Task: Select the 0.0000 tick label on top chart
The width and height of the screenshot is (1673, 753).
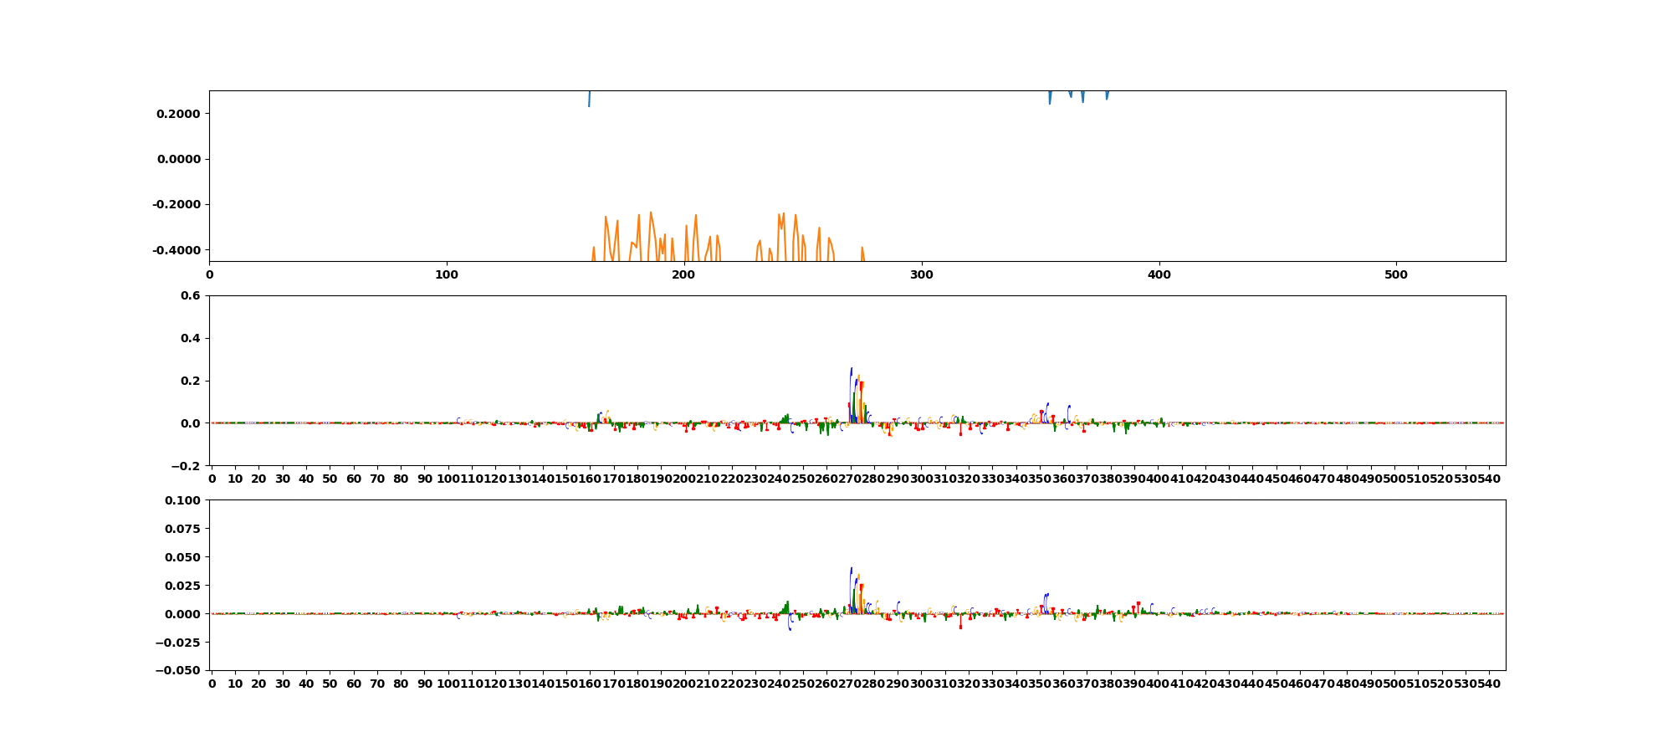Action: [178, 159]
